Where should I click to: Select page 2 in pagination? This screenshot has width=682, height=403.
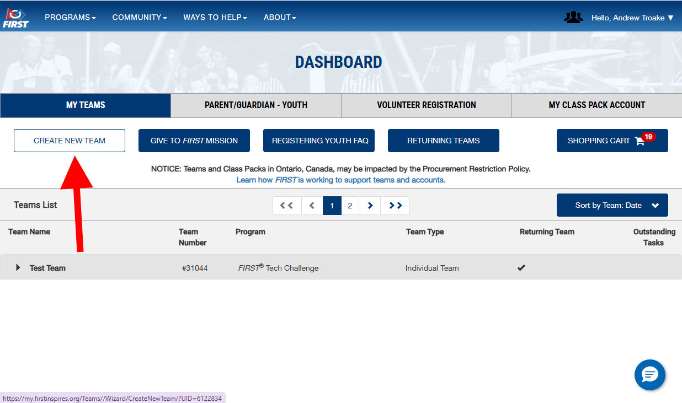pos(350,206)
